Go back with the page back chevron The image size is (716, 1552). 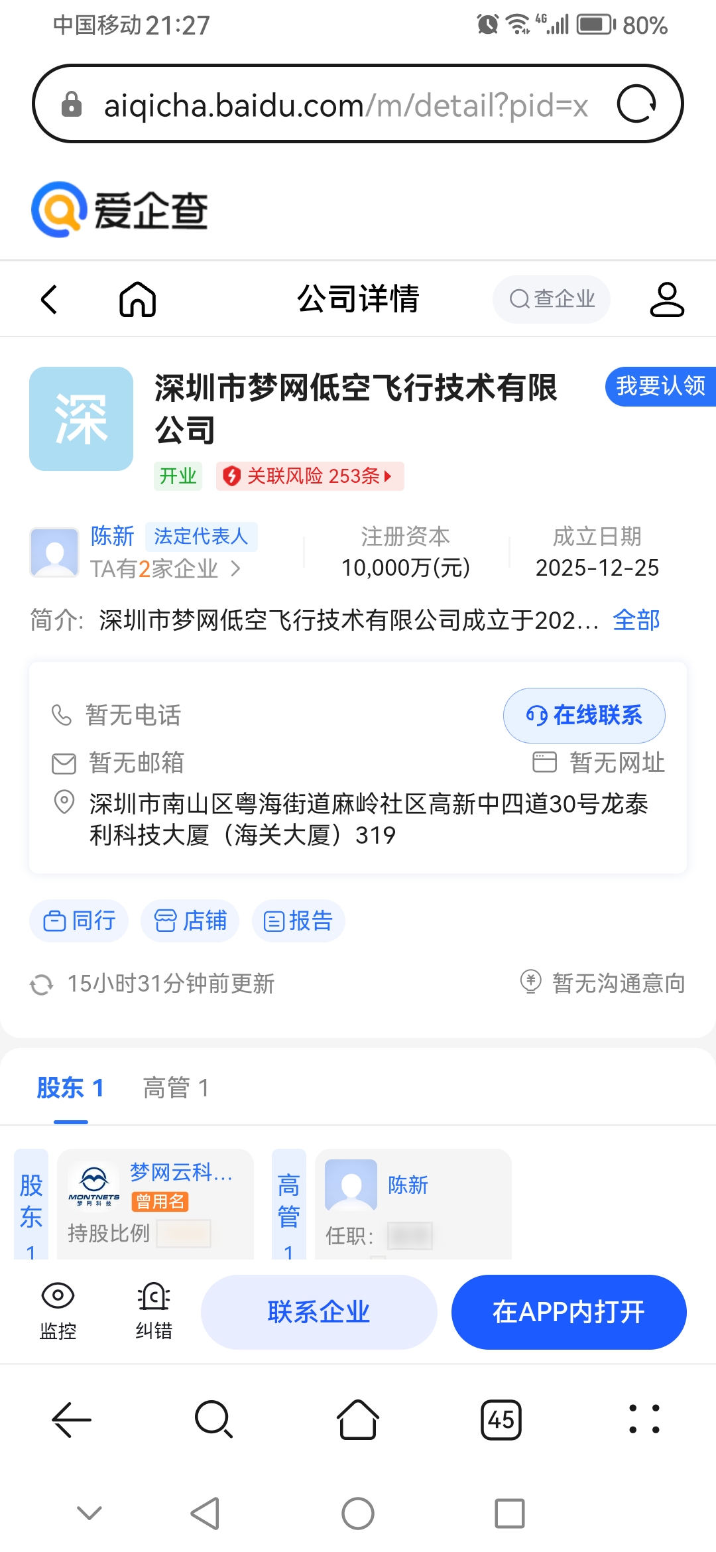point(50,299)
